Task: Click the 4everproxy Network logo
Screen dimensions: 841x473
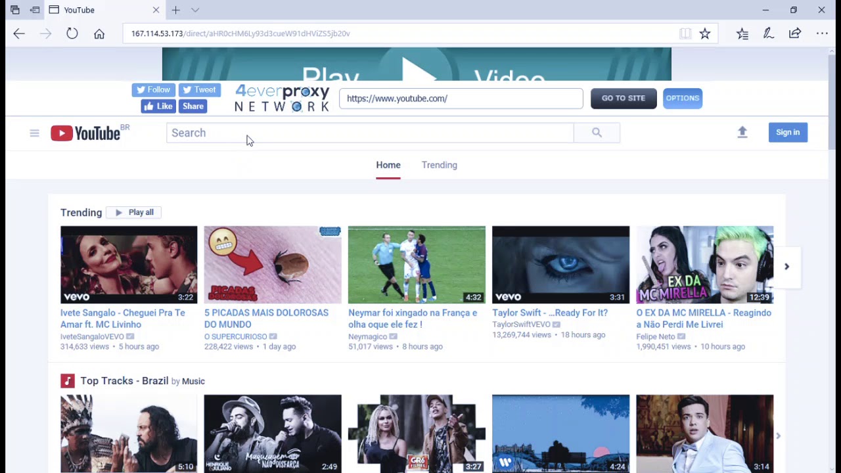Action: pyautogui.click(x=282, y=99)
